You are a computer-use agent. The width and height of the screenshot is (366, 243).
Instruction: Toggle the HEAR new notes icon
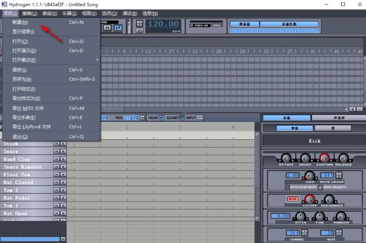[161, 118]
